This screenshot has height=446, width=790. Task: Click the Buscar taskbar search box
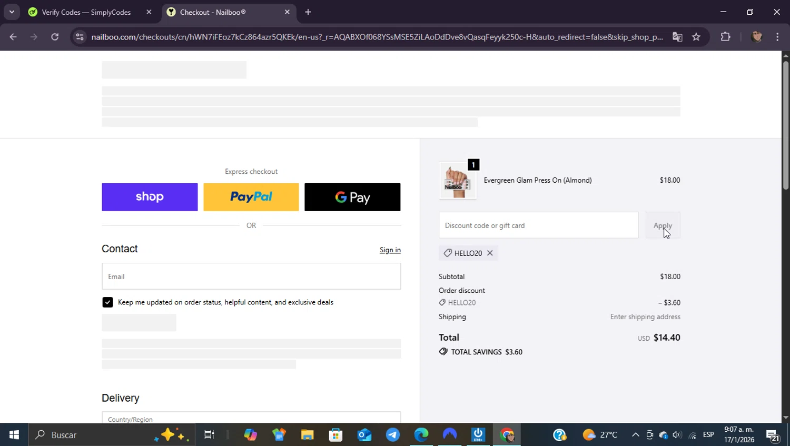click(111, 435)
